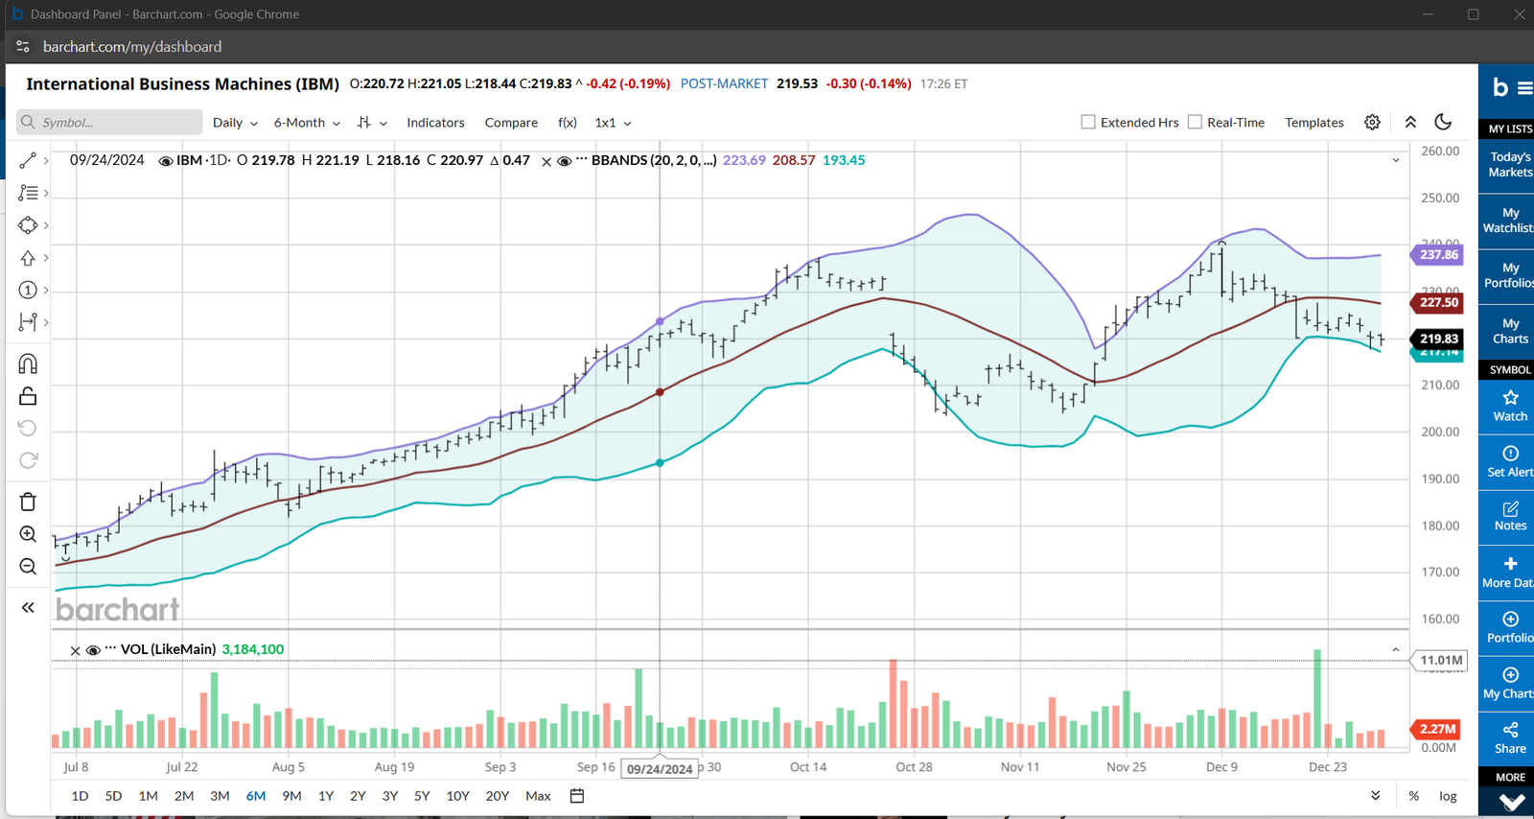The height and width of the screenshot is (819, 1534).
Task: Switch to dark mode moon icon
Action: click(x=1443, y=122)
